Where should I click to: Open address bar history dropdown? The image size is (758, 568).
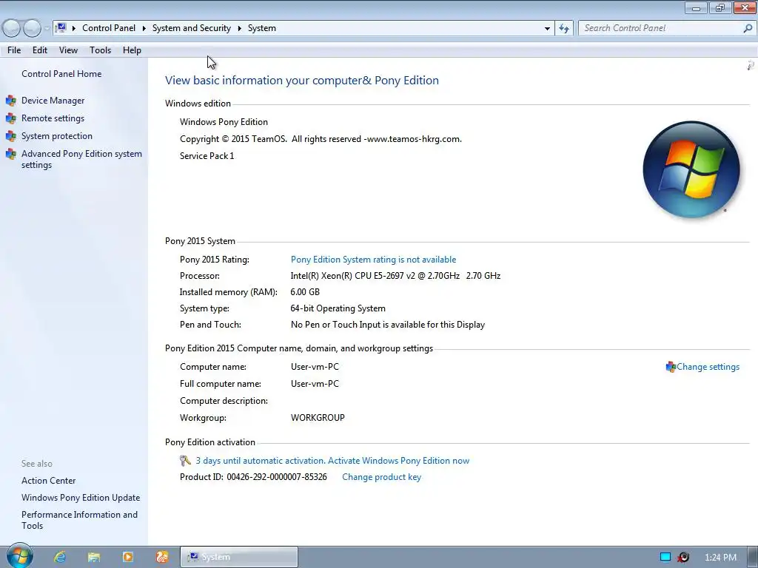[547, 29]
